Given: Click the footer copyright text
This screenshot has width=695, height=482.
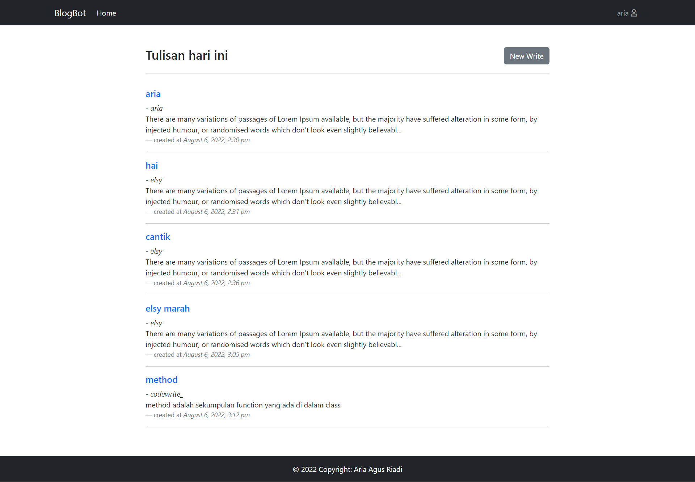Looking at the screenshot, I should coord(347,469).
